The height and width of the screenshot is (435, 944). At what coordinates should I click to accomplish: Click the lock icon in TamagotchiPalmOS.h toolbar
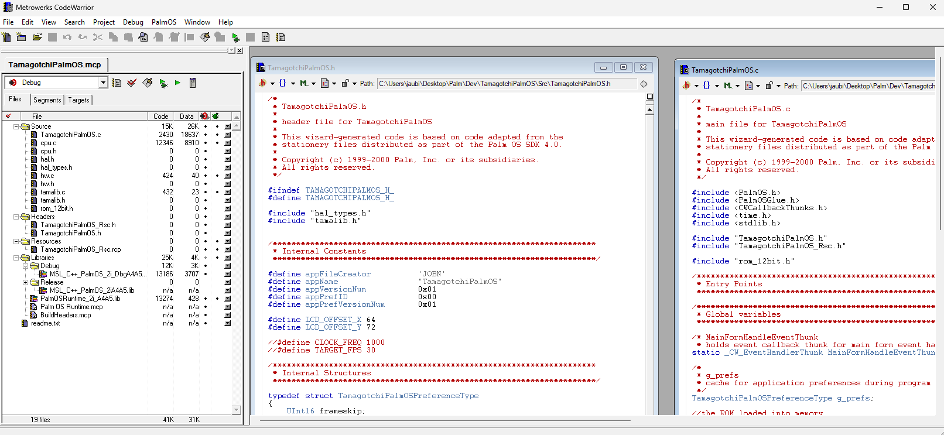point(346,83)
